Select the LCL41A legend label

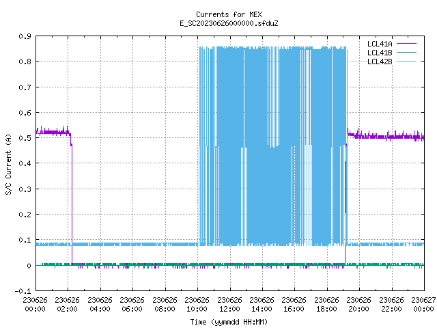click(380, 44)
